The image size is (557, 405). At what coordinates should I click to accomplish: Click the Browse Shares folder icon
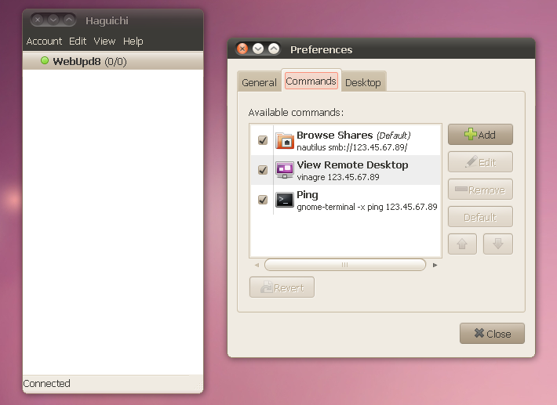pyautogui.click(x=285, y=140)
